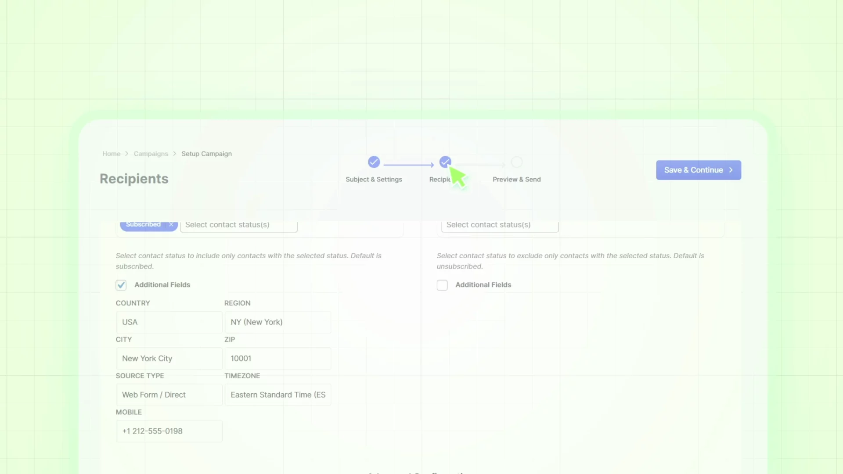Click the Source Type field Web Form / Direct
Image resolution: width=843 pixels, height=474 pixels.
(169, 395)
